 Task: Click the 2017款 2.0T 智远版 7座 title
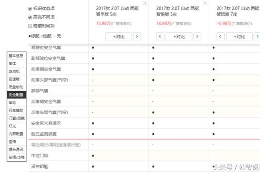238,11
